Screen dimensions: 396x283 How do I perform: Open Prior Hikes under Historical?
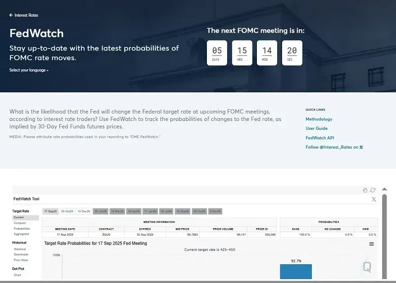click(x=21, y=260)
